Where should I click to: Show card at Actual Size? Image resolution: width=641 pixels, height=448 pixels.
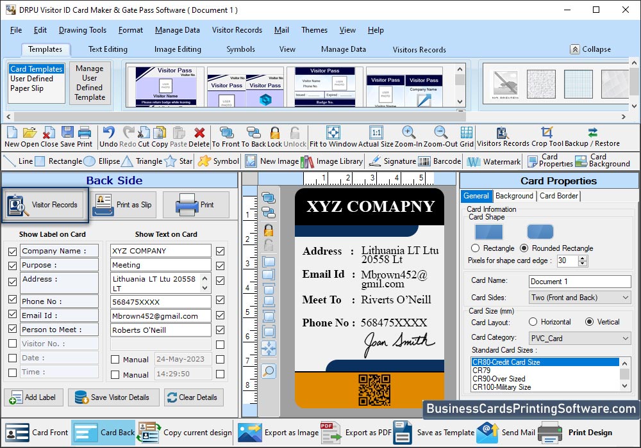pos(376,137)
